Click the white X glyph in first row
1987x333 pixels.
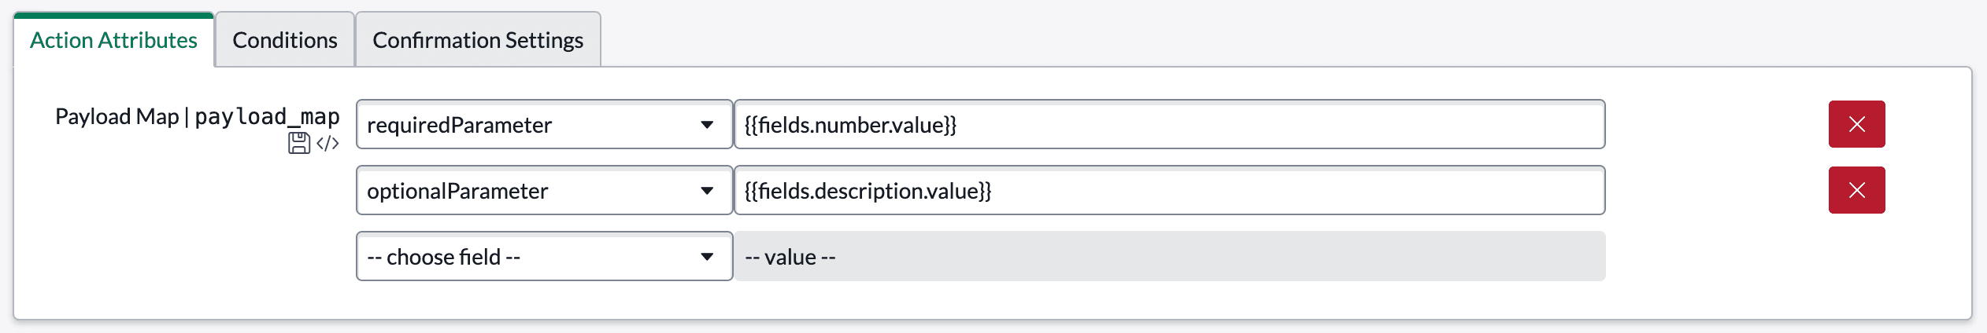(1856, 124)
